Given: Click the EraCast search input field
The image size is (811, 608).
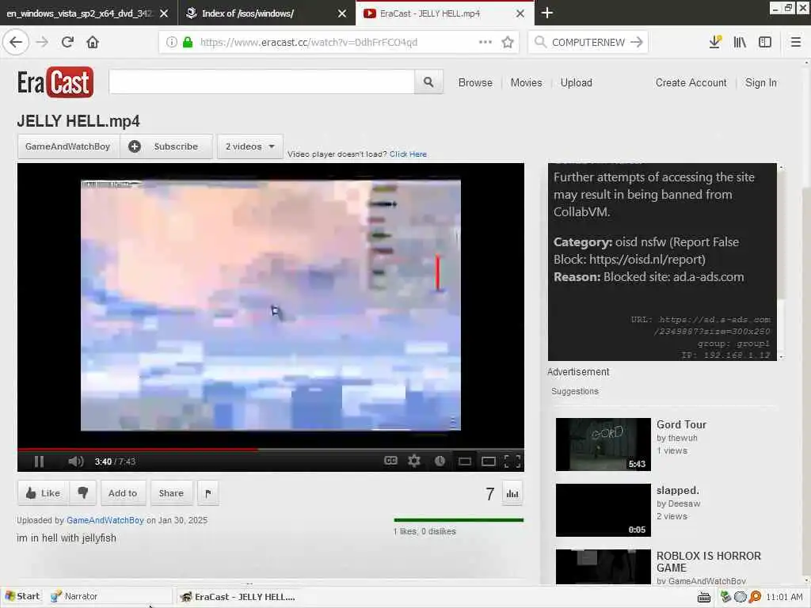Looking at the screenshot, I should pyautogui.click(x=261, y=82).
